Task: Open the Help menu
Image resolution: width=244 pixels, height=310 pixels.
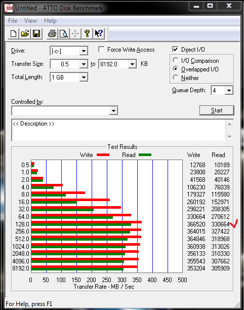Action: point(50,21)
